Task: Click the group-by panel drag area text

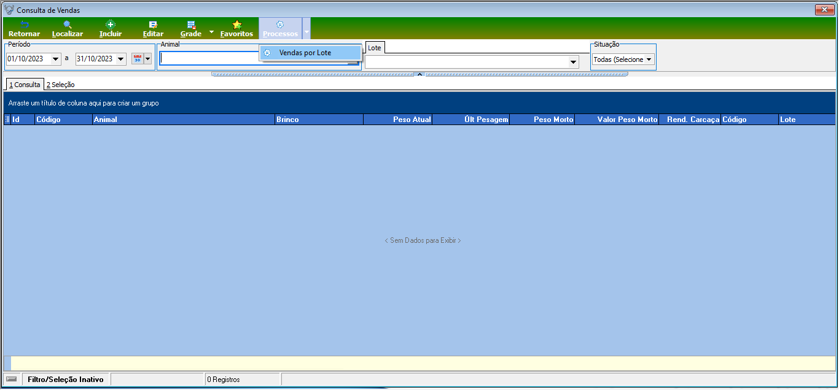Action: [x=84, y=103]
